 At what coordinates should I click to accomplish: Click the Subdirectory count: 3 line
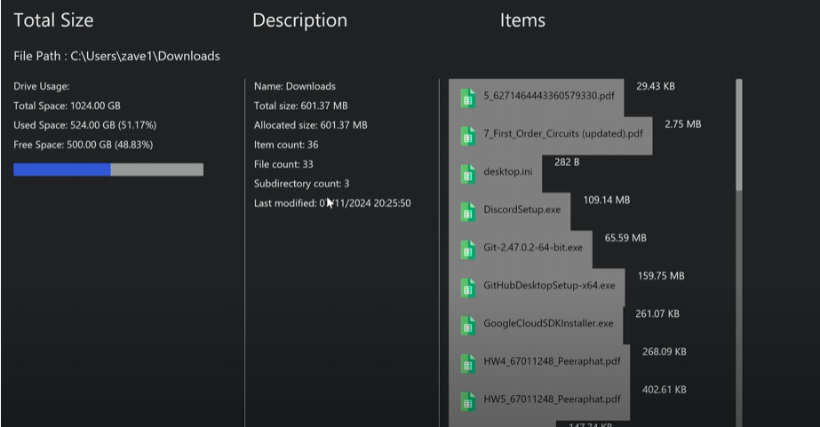[302, 184]
